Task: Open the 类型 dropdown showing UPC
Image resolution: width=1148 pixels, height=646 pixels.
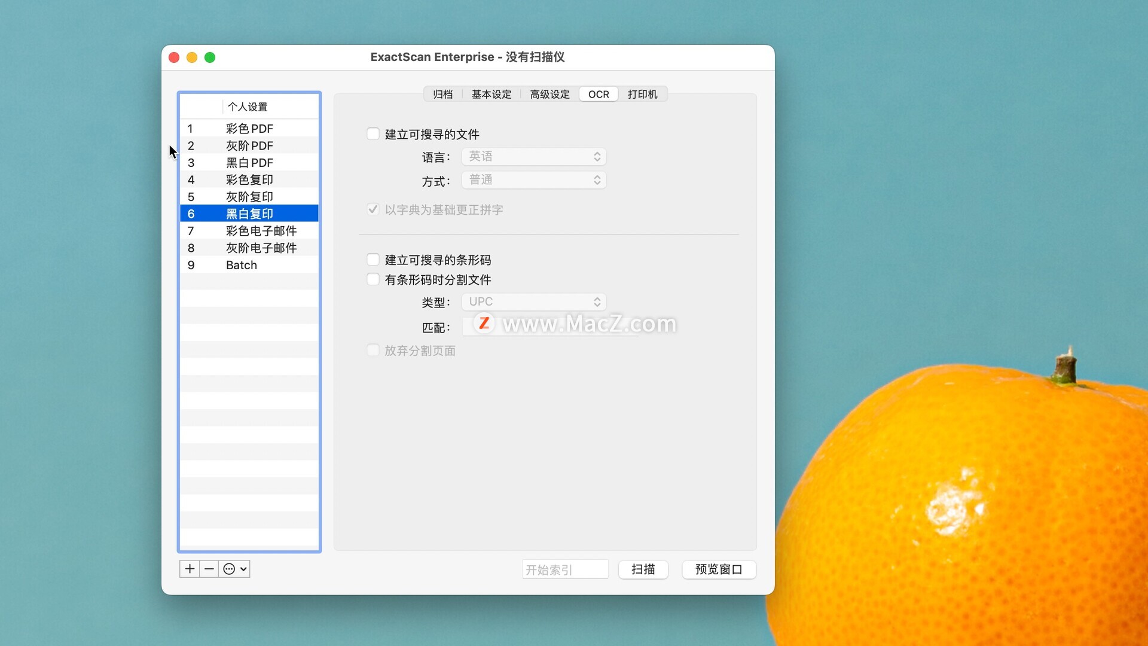Action: point(534,302)
